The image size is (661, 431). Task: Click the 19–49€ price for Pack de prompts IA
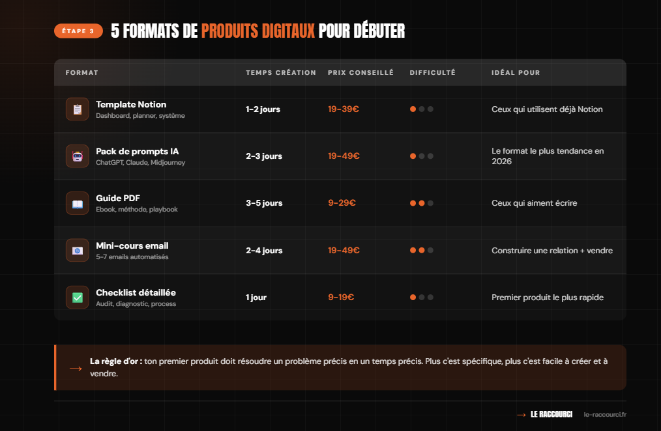tap(344, 156)
